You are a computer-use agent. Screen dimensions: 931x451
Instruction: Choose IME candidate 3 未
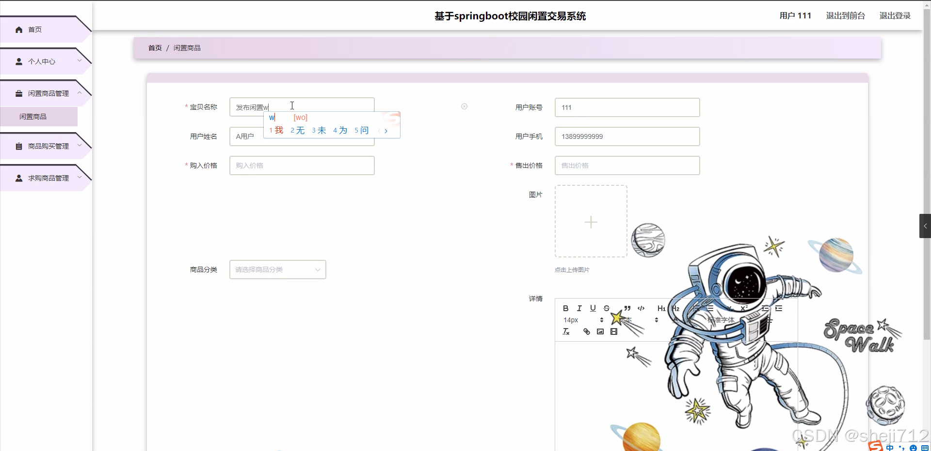[319, 130]
